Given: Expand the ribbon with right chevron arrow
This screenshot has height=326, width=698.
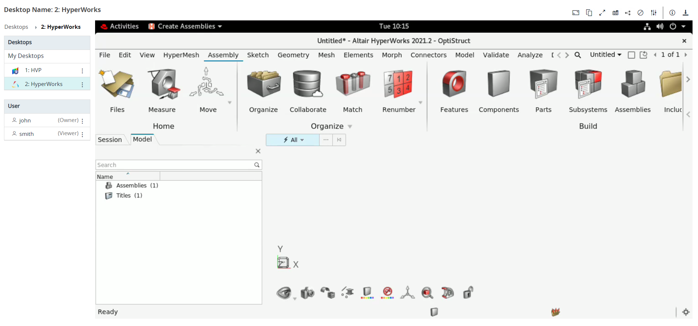Looking at the screenshot, I should click(x=688, y=79).
